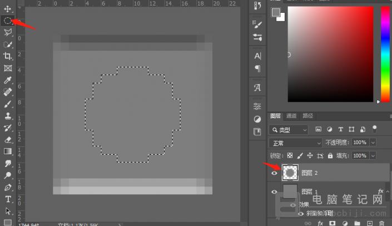Viewport: 392px width, 226px height.
Task: Filter layers by smart objects
Action: coord(363,129)
